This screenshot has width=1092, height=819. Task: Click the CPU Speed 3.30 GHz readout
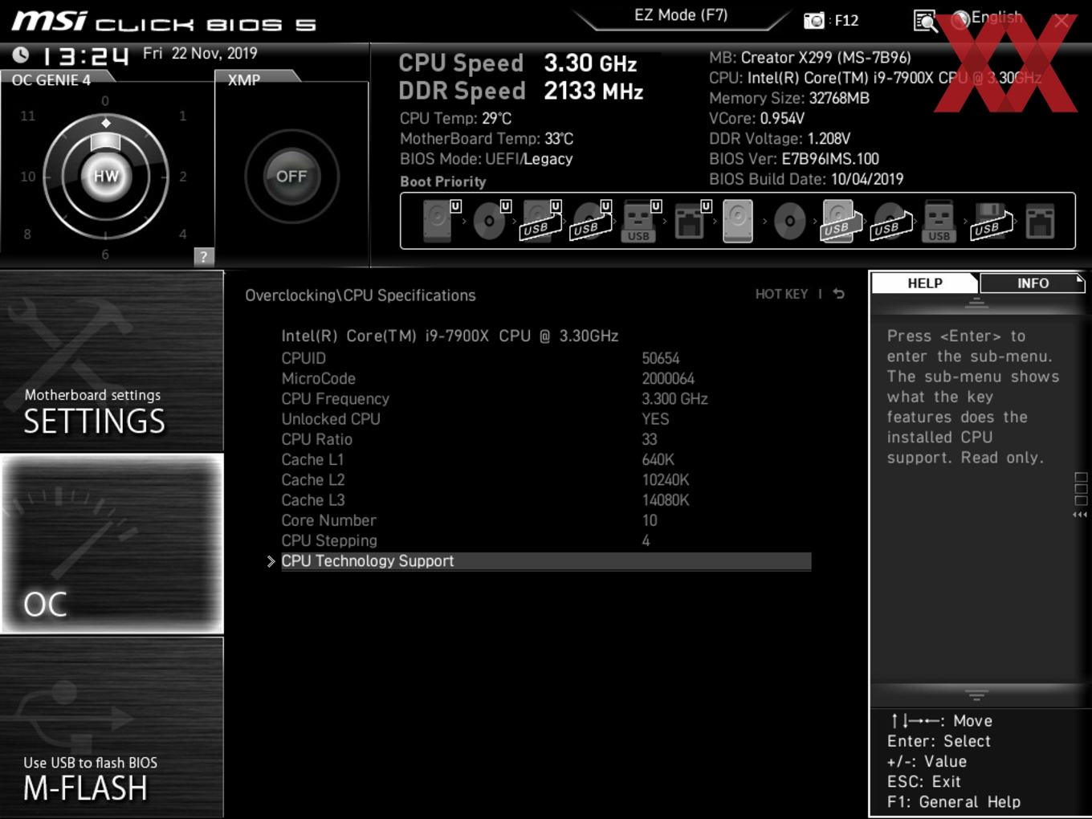(x=518, y=63)
